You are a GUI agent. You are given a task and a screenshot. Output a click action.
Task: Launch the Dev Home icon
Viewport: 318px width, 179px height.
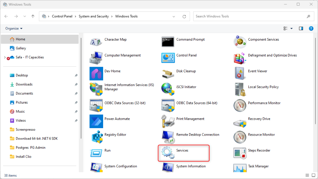(x=96, y=74)
